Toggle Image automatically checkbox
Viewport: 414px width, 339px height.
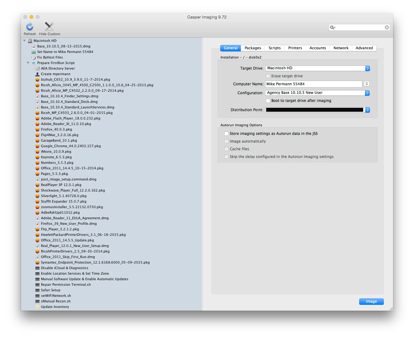click(x=226, y=141)
